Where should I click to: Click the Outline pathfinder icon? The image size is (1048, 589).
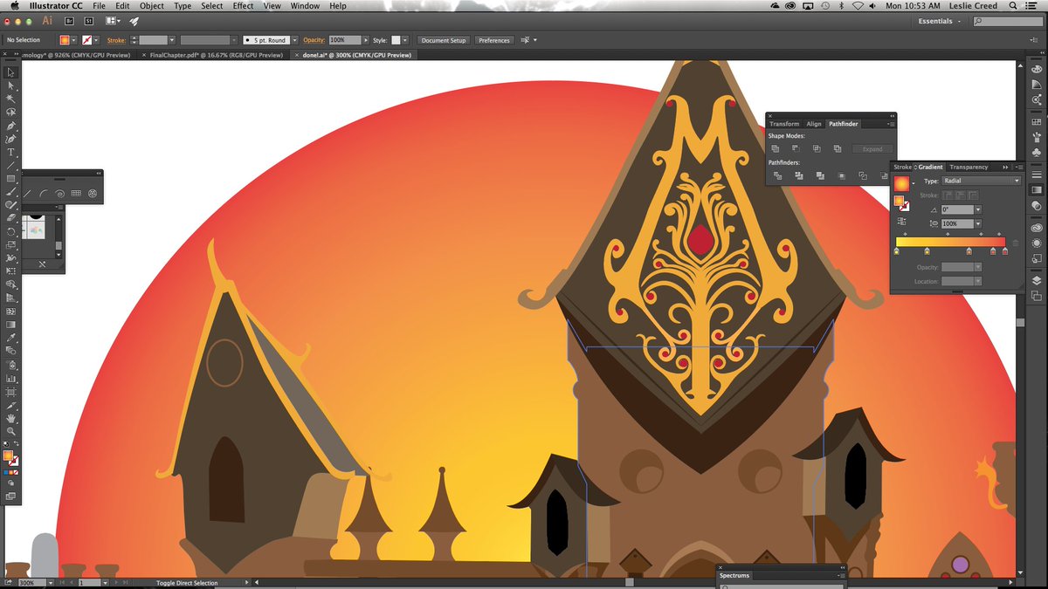click(x=862, y=175)
